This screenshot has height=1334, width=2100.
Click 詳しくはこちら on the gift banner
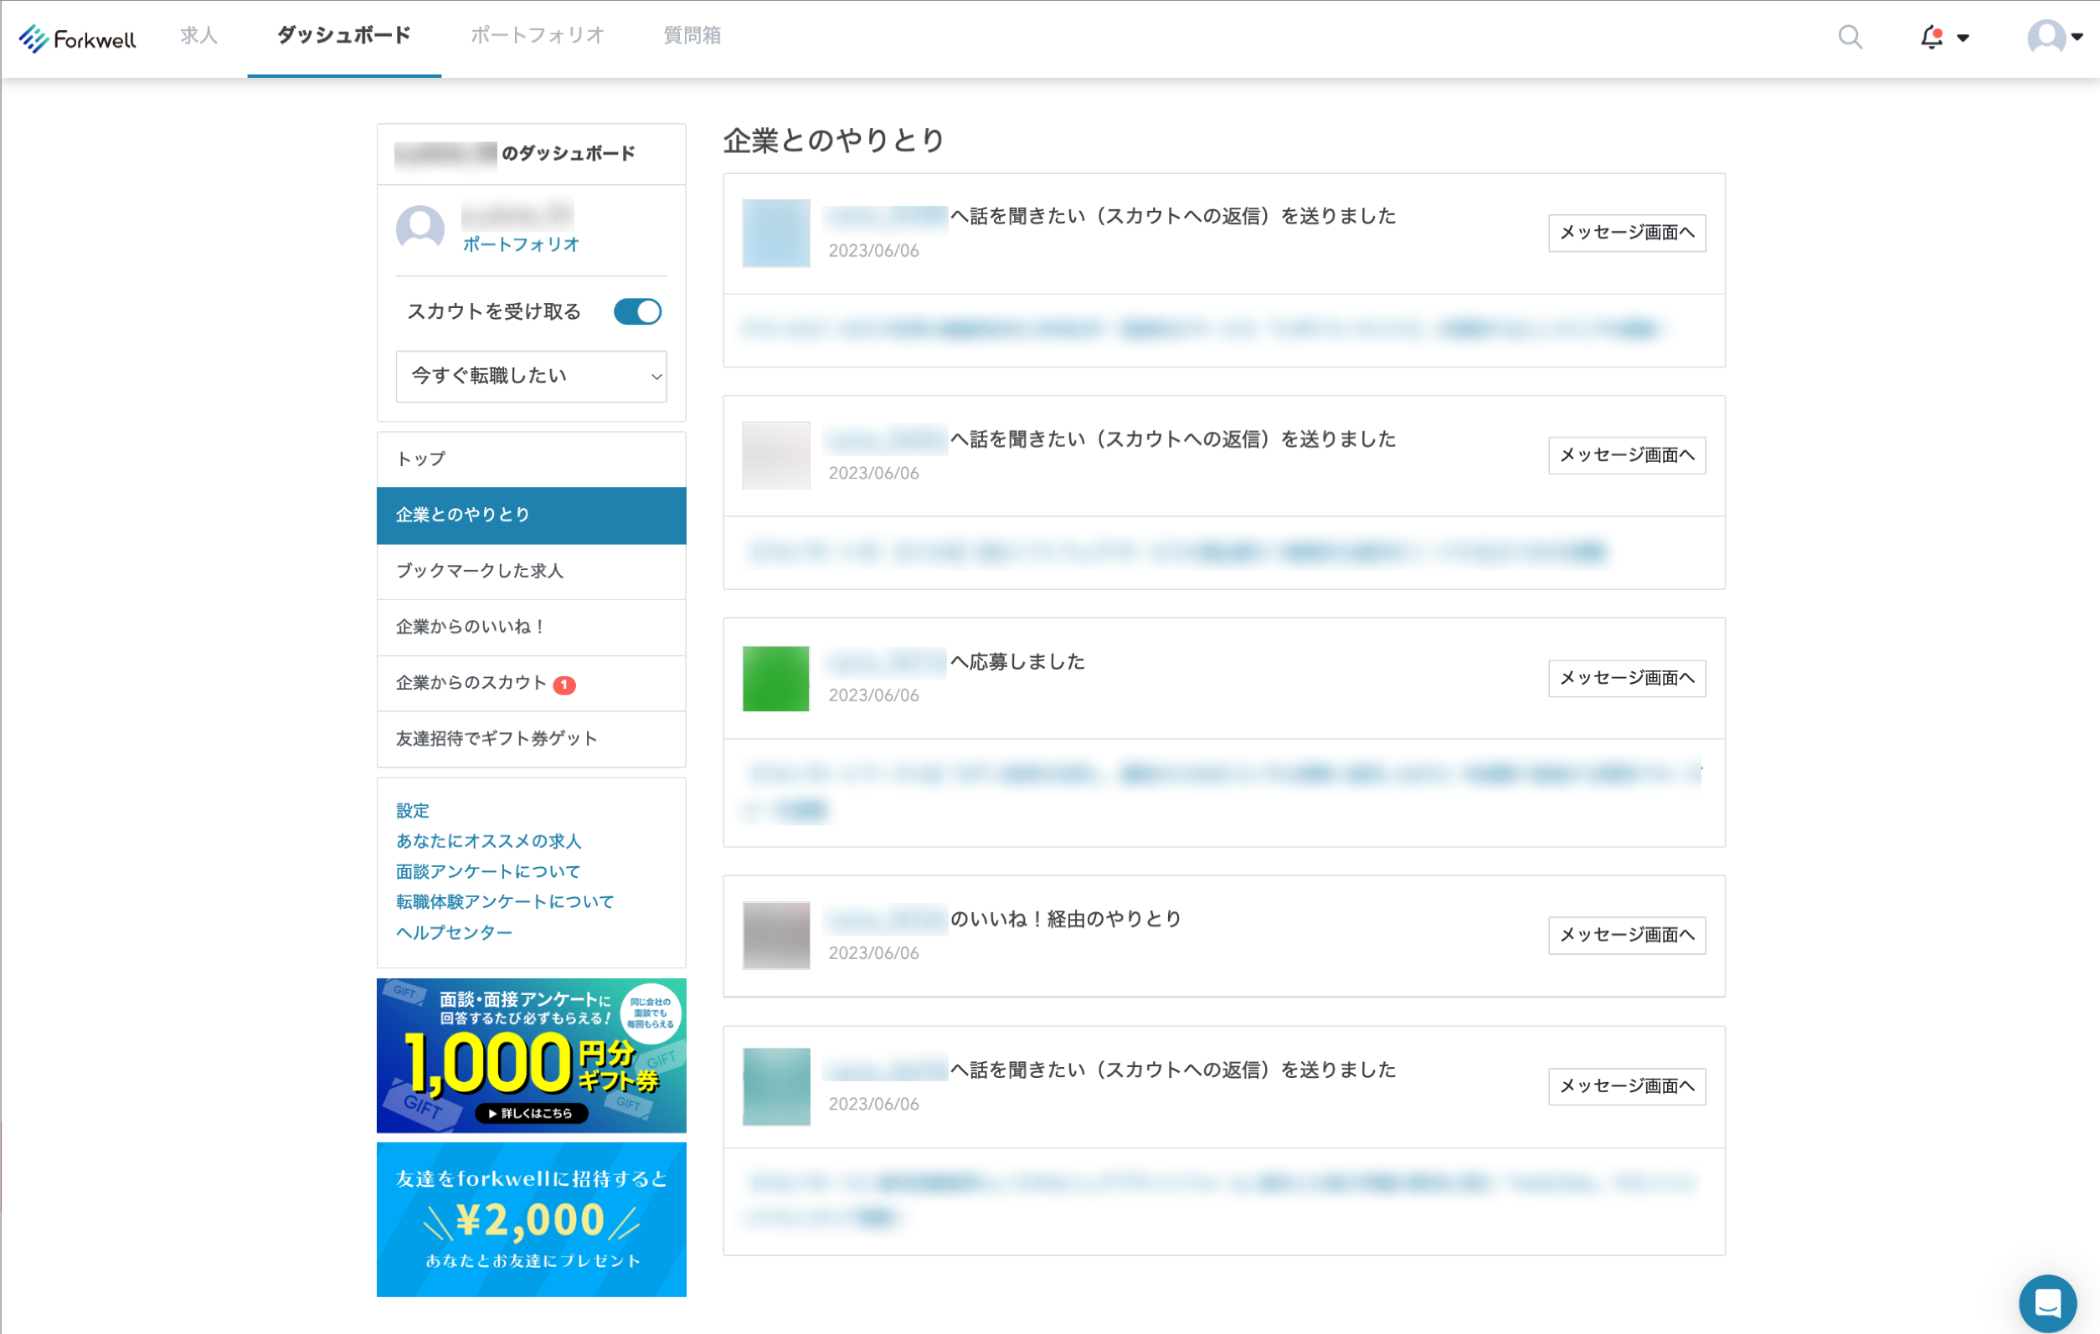531,1113
